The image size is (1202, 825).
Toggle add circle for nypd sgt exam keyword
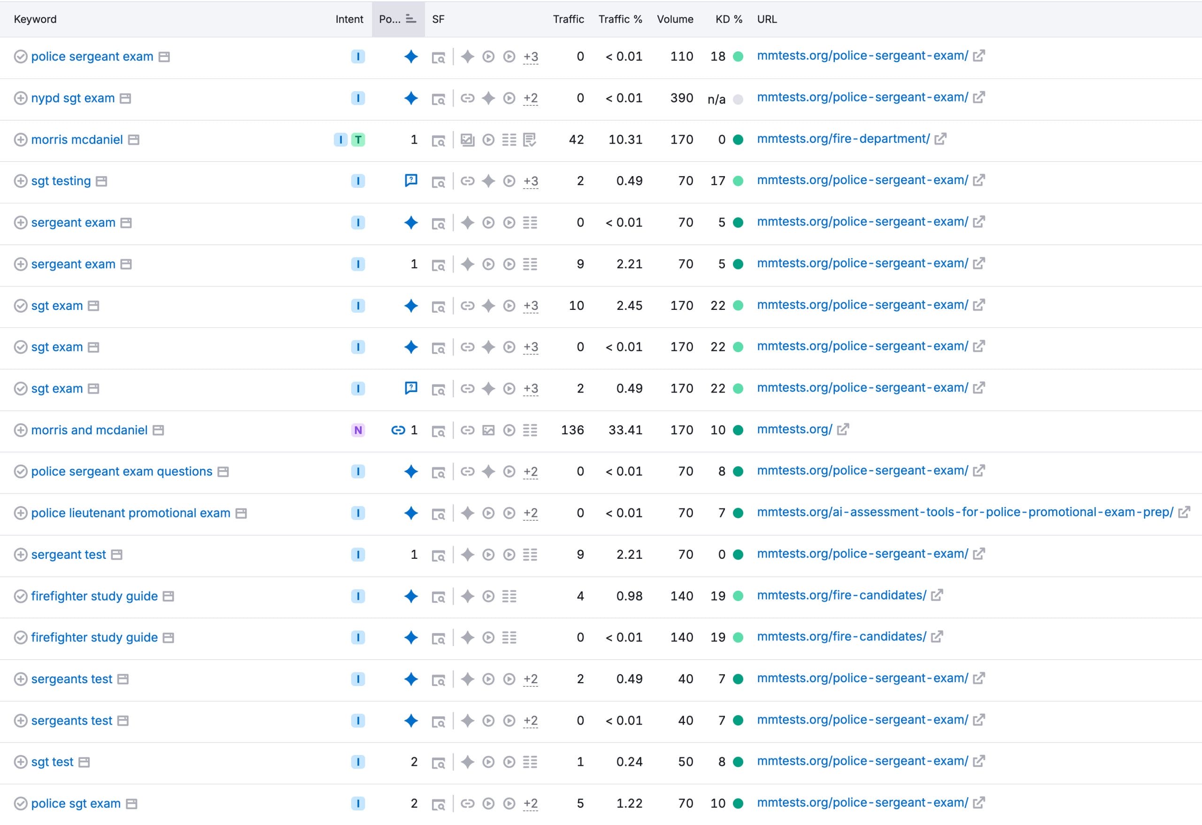(x=20, y=98)
